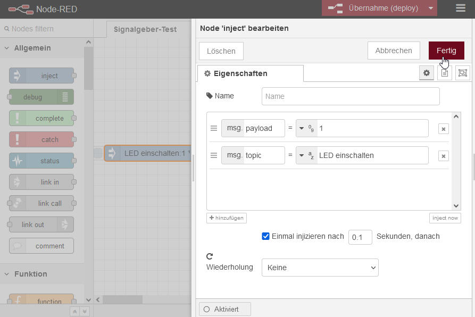Click the inject node in palette
The image size is (475, 317).
(41, 76)
